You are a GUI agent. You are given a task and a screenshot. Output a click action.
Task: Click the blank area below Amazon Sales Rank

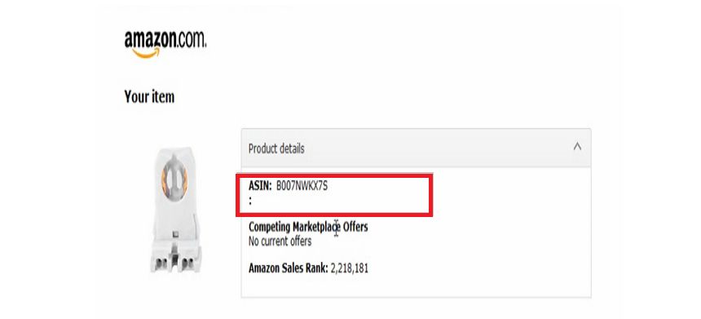coord(416,286)
